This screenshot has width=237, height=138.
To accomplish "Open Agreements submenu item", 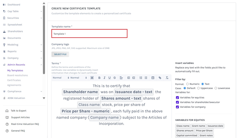I will (x=14, y=85).
